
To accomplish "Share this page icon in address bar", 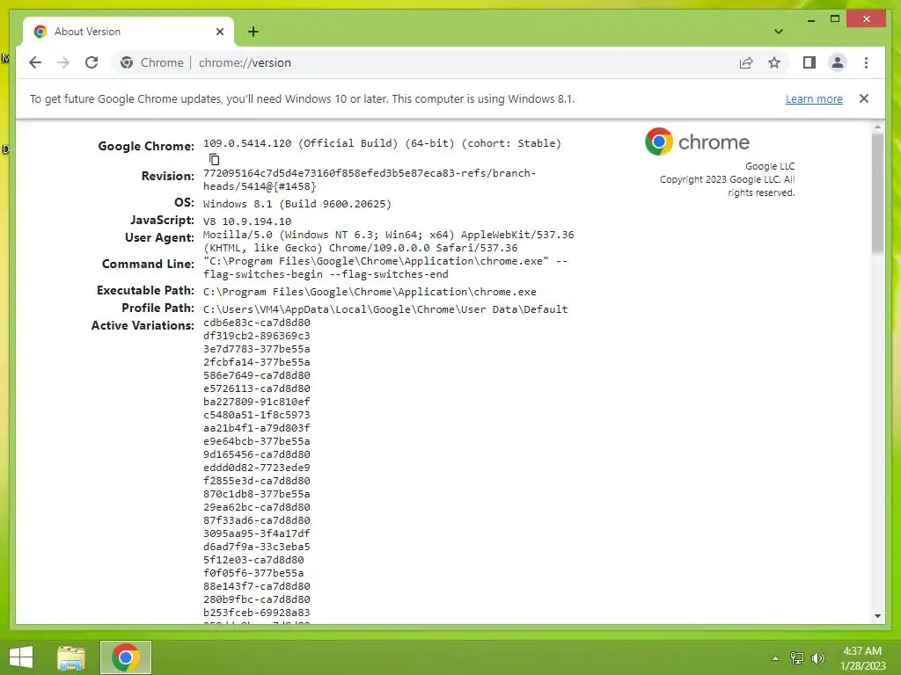I will click(x=746, y=62).
